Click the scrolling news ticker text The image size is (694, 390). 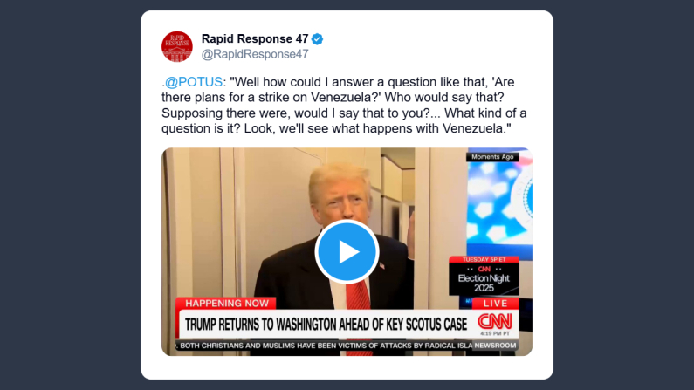(324, 346)
